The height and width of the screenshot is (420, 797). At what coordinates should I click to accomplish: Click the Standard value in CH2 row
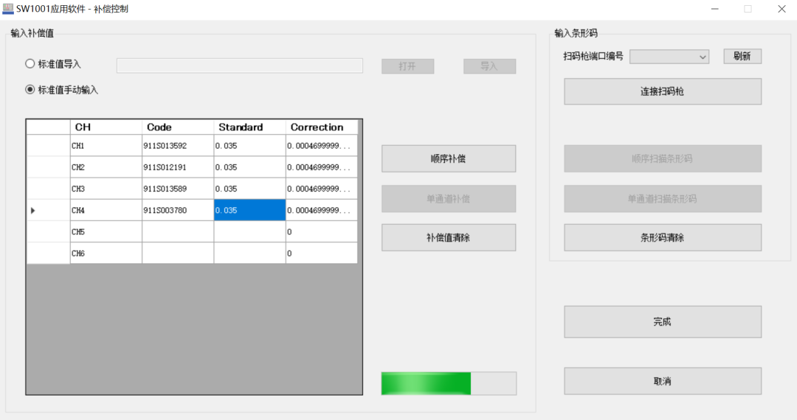pos(249,167)
